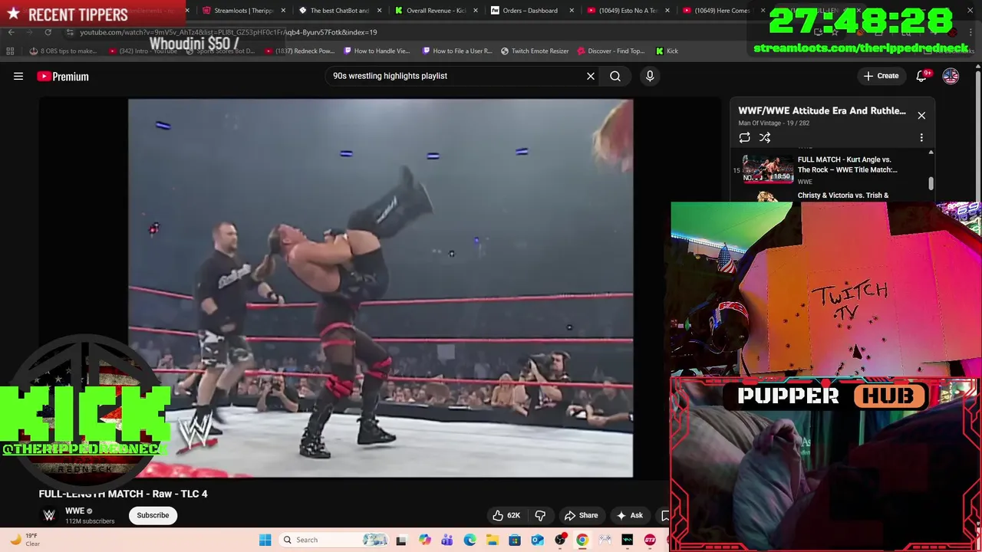This screenshot has height=552, width=982.
Task: Open the Ask button
Action: pos(629,515)
